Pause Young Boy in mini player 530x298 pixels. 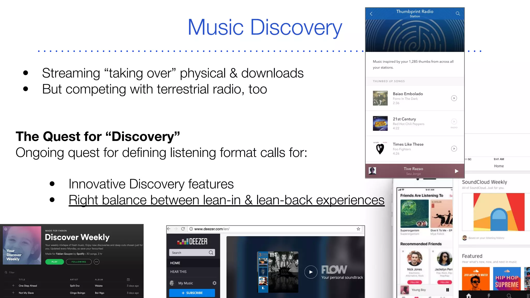point(447,290)
